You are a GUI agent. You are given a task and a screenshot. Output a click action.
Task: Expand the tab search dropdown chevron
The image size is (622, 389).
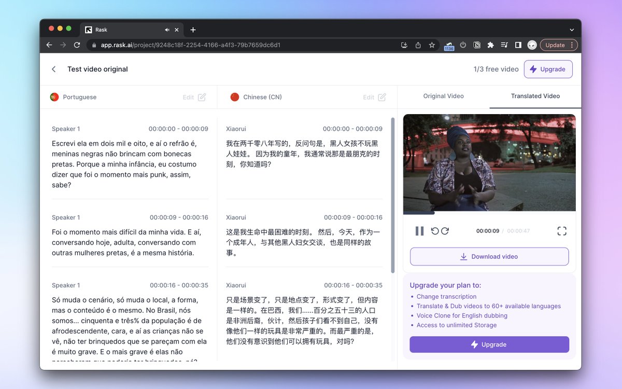coord(572,30)
